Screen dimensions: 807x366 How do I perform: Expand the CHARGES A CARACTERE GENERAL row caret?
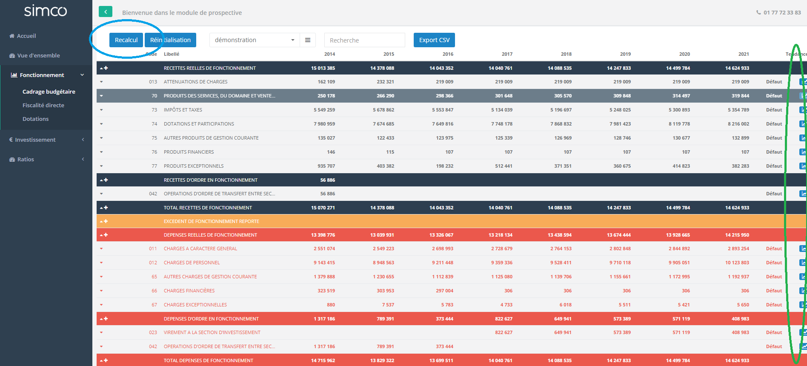pyautogui.click(x=101, y=249)
